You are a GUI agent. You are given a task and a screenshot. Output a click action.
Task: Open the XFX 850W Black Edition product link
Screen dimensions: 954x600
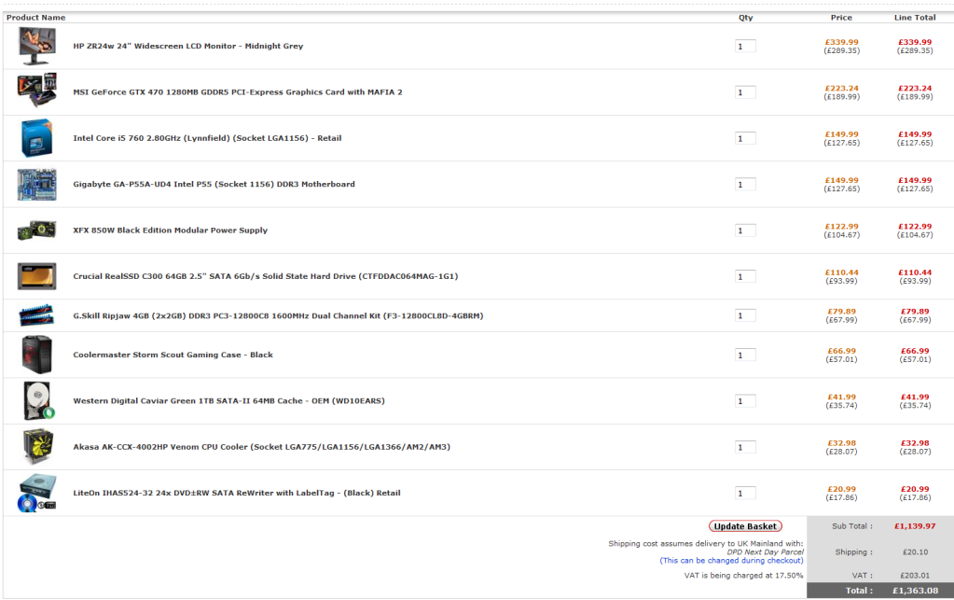171,230
